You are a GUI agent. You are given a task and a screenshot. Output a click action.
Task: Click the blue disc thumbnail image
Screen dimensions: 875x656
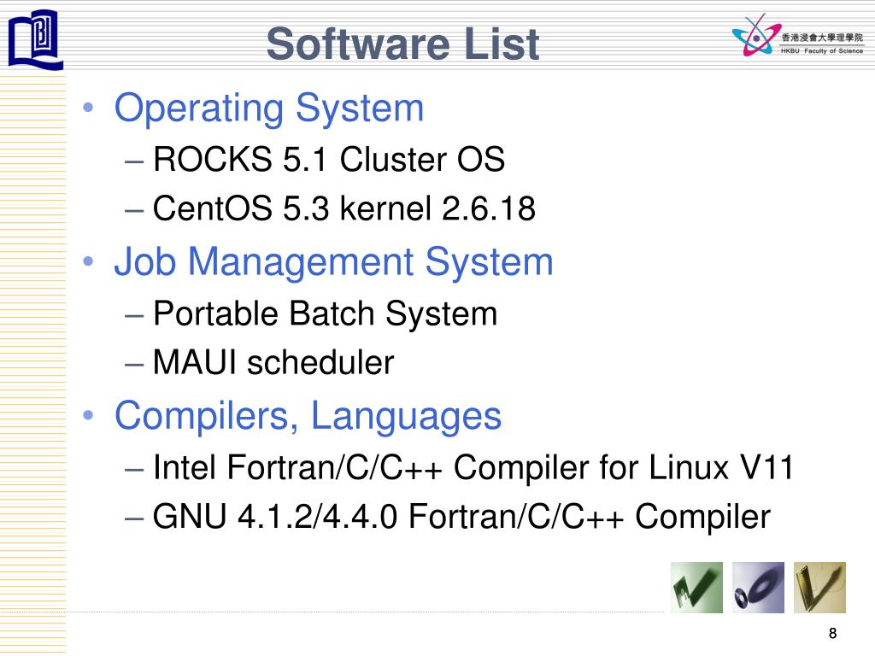758,588
